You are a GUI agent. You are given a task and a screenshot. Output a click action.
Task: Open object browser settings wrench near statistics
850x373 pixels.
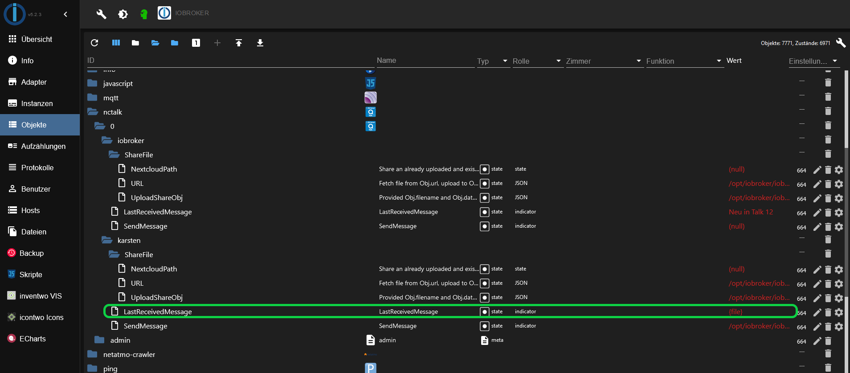point(841,43)
